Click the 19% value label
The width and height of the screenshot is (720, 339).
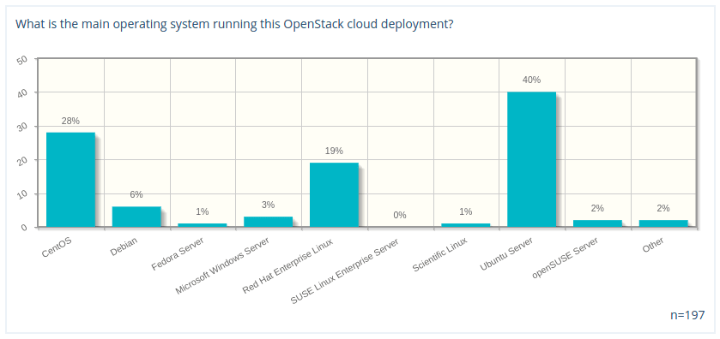tap(334, 151)
